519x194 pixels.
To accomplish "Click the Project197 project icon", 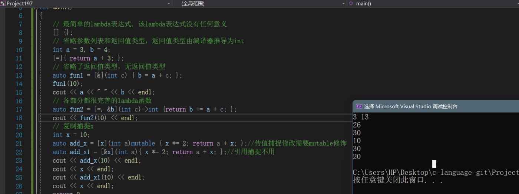I will click(x=3, y=3).
